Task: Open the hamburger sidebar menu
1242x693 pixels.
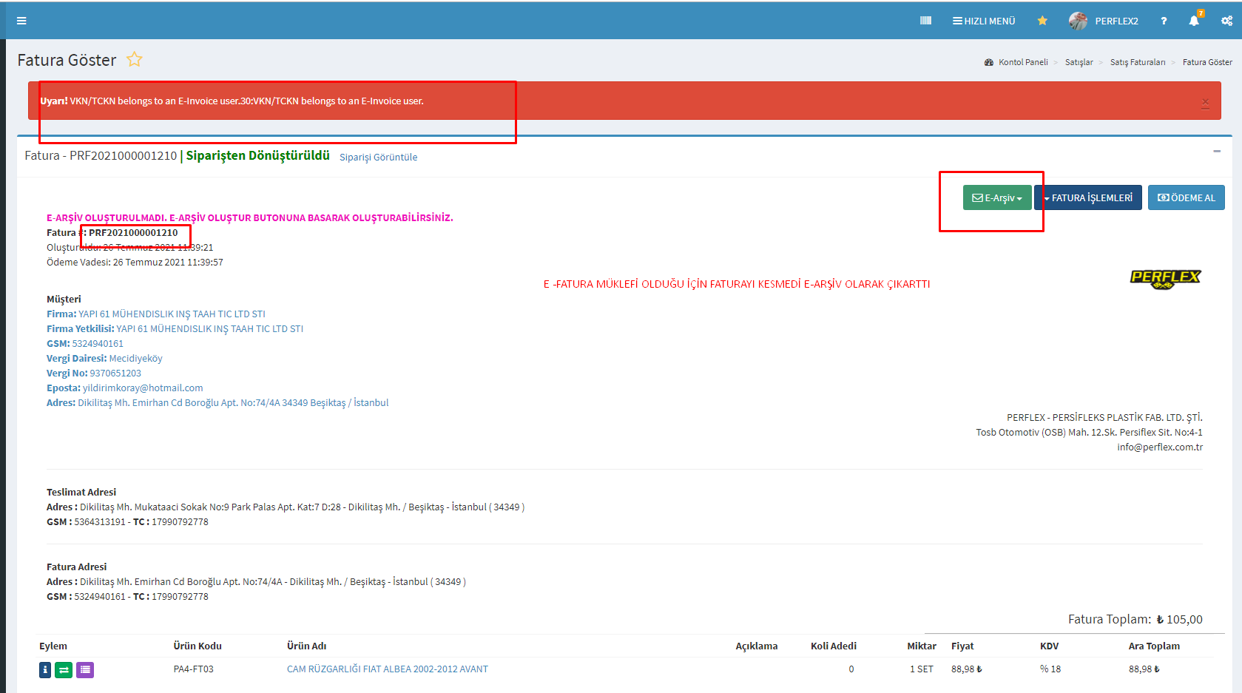Action: point(21,21)
